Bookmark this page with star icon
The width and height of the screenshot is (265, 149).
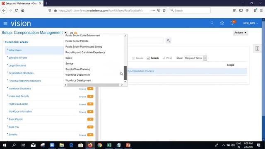pyautogui.click(x=164, y=10)
